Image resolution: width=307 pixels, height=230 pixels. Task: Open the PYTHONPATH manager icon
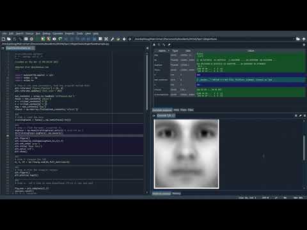[x=118, y=39]
